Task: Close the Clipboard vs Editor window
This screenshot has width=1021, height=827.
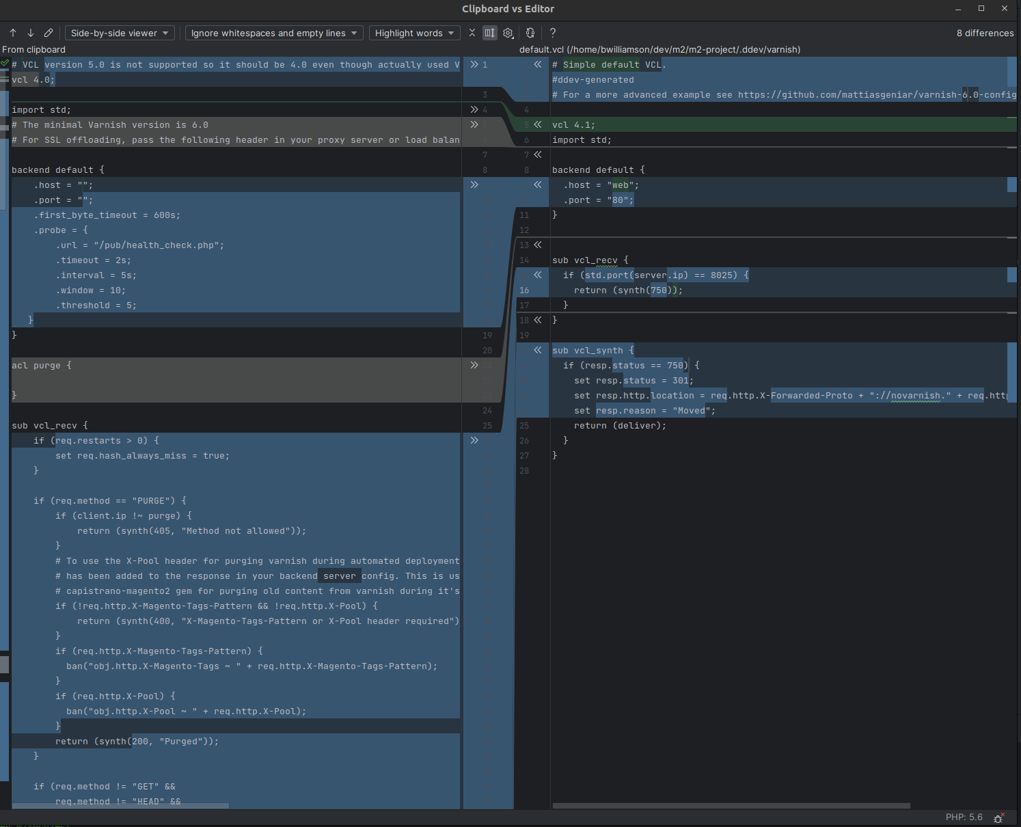Action: click(1005, 8)
